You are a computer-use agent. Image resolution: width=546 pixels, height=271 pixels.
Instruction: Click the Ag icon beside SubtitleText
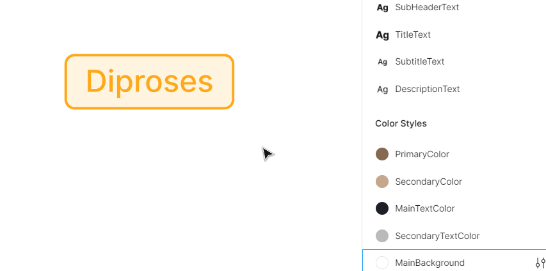(382, 62)
